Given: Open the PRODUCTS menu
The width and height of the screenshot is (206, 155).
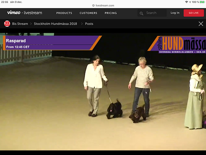Looking at the screenshot, I should coord(64,13).
